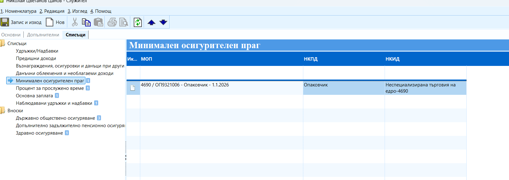This screenshot has width=509, height=180.
Task: Move up with blue up arrow
Action: pos(151,22)
